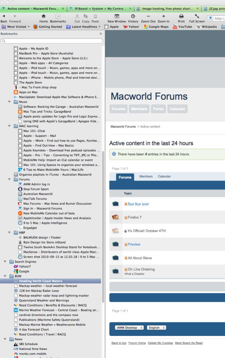Collapse the Music bookmarks folder
225x358 pixels.
click(x=9, y=102)
